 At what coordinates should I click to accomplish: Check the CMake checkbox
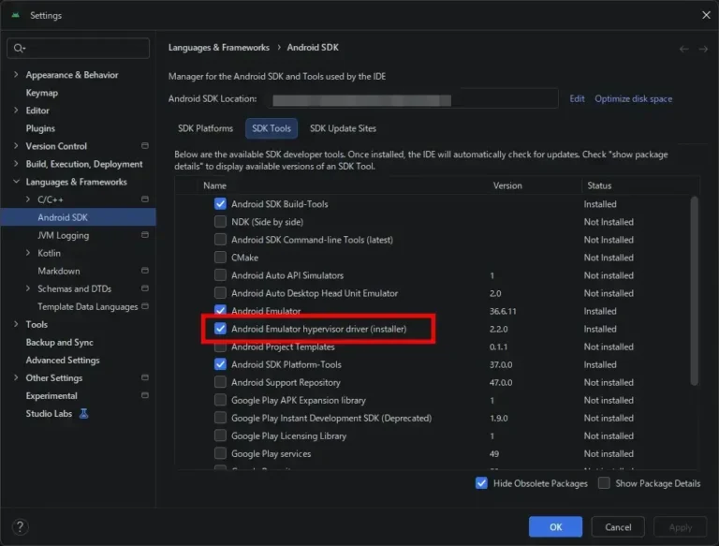220,258
